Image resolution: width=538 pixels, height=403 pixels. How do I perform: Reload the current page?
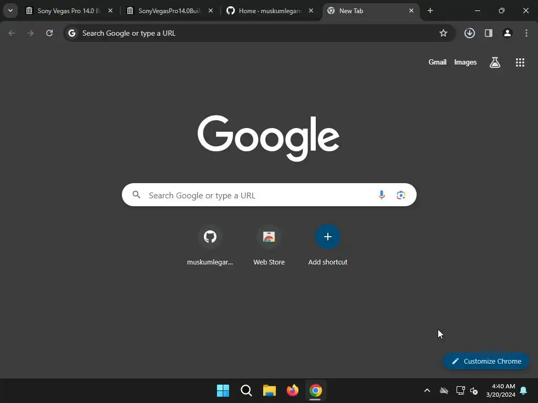pos(49,33)
